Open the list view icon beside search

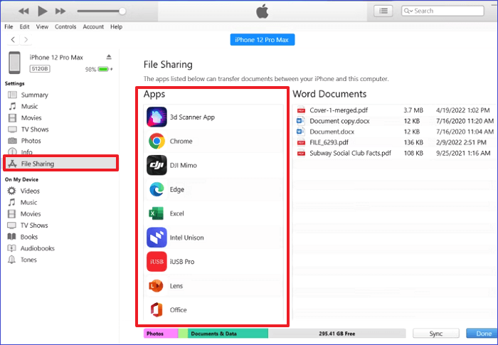(x=384, y=11)
